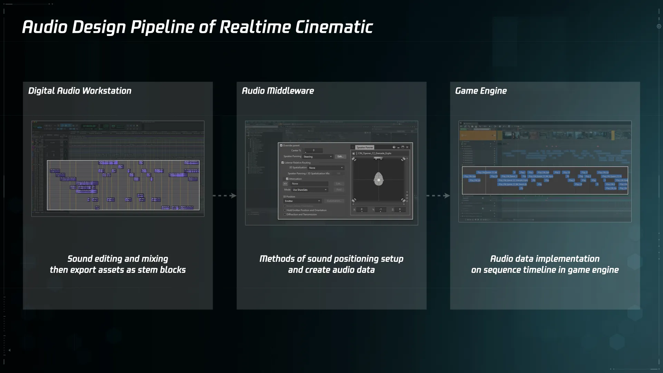Close the Speaker Panner window

407,147
